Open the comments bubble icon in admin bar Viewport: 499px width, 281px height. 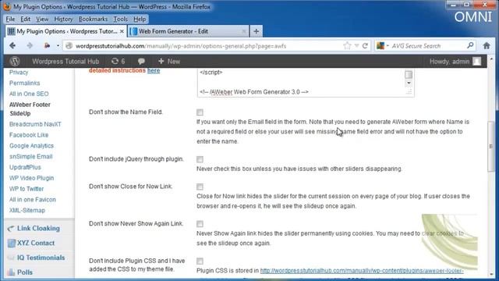141,61
